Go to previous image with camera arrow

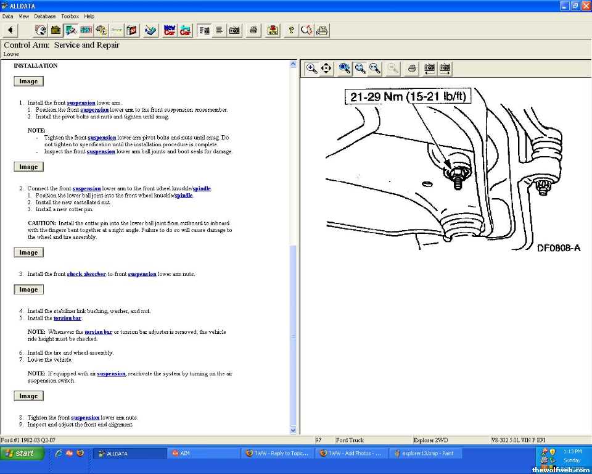coord(430,69)
